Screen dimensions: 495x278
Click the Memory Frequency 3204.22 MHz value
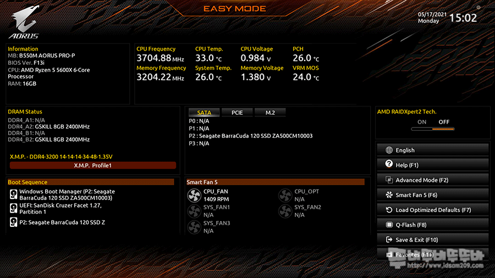(160, 77)
